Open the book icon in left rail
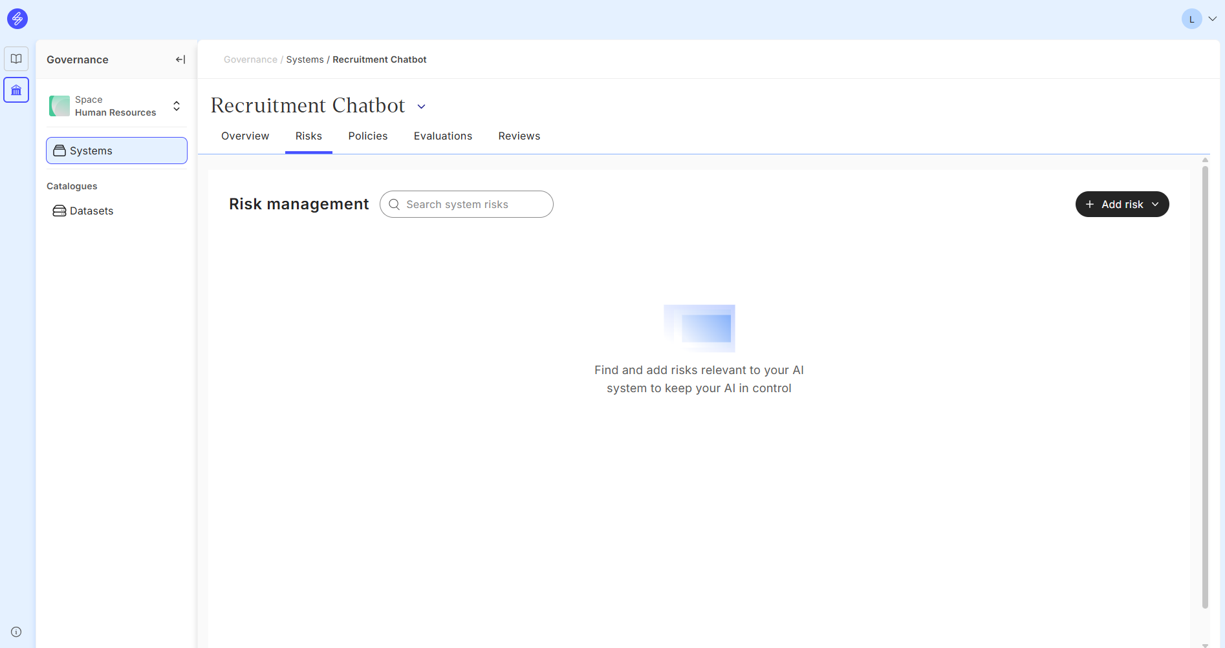The width and height of the screenshot is (1225, 648). [16, 59]
